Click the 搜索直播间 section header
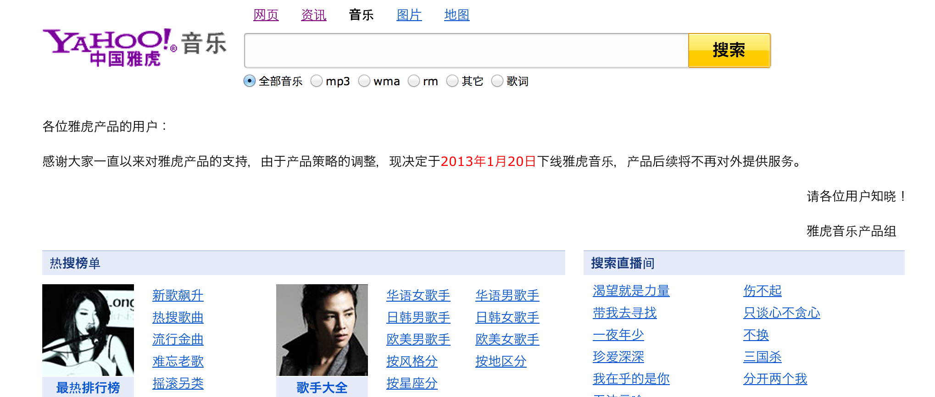The image size is (935, 397). click(744, 263)
